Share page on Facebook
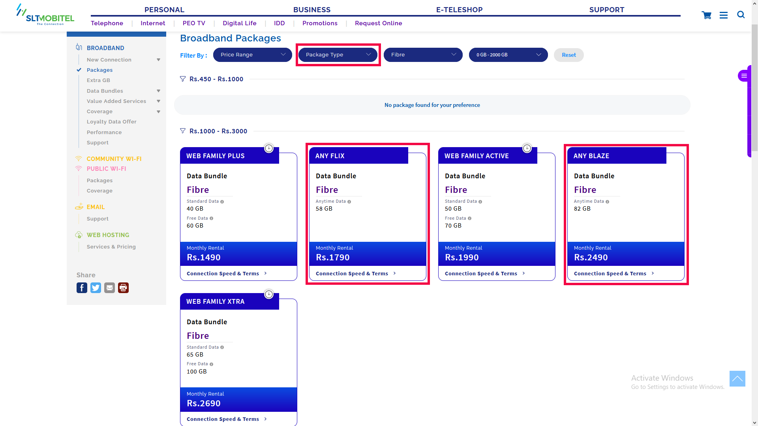The width and height of the screenshot is (758, 426). click(x=82, y=288)
